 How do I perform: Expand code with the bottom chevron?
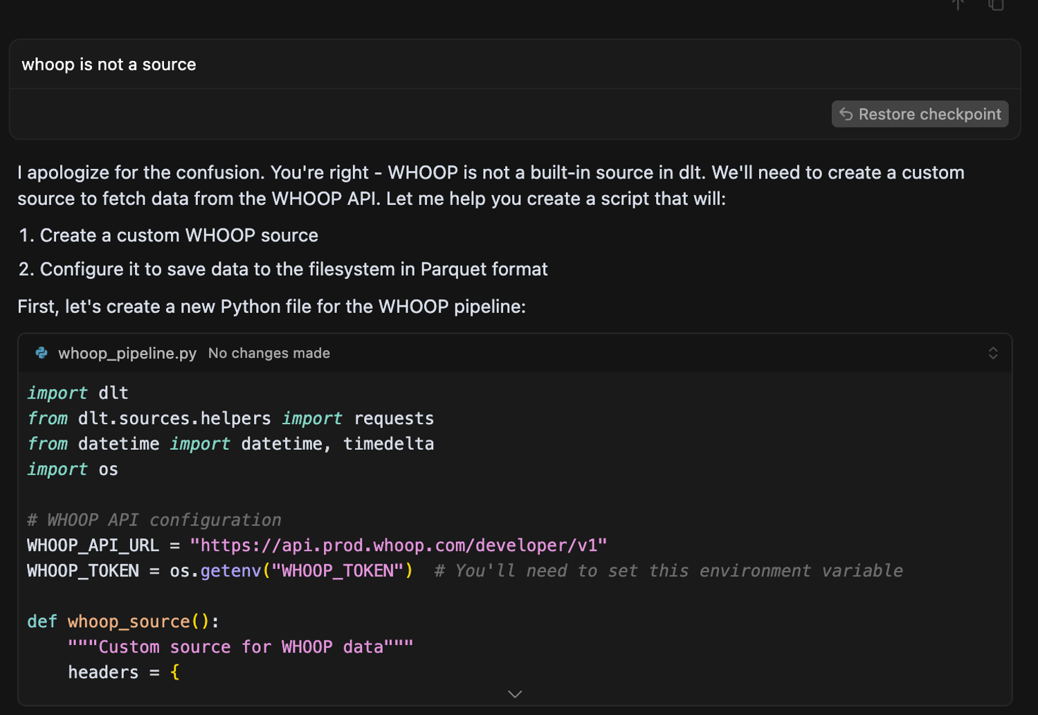[x=515, y=694]
